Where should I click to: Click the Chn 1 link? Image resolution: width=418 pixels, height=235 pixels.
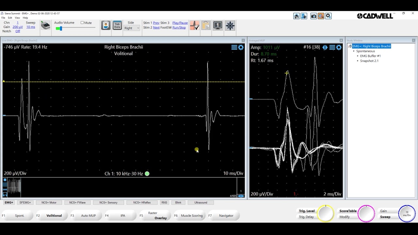[x=18, y=23]
